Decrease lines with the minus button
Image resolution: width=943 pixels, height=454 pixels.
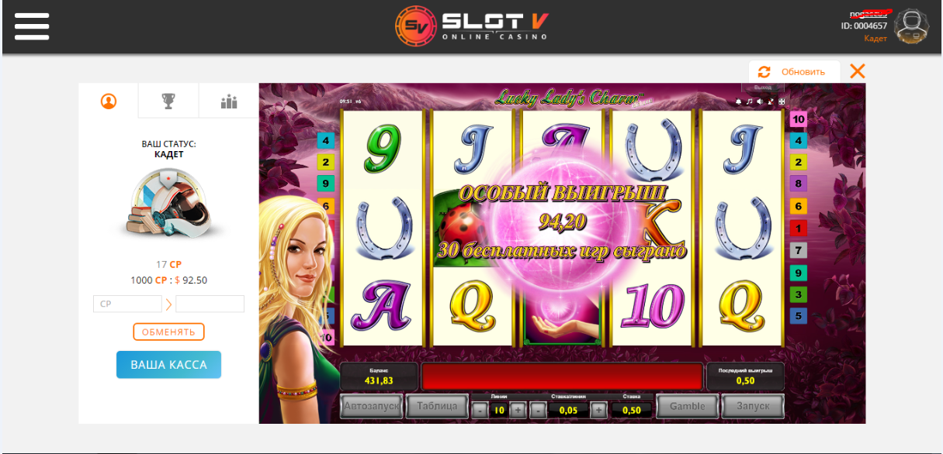point(480,410)
